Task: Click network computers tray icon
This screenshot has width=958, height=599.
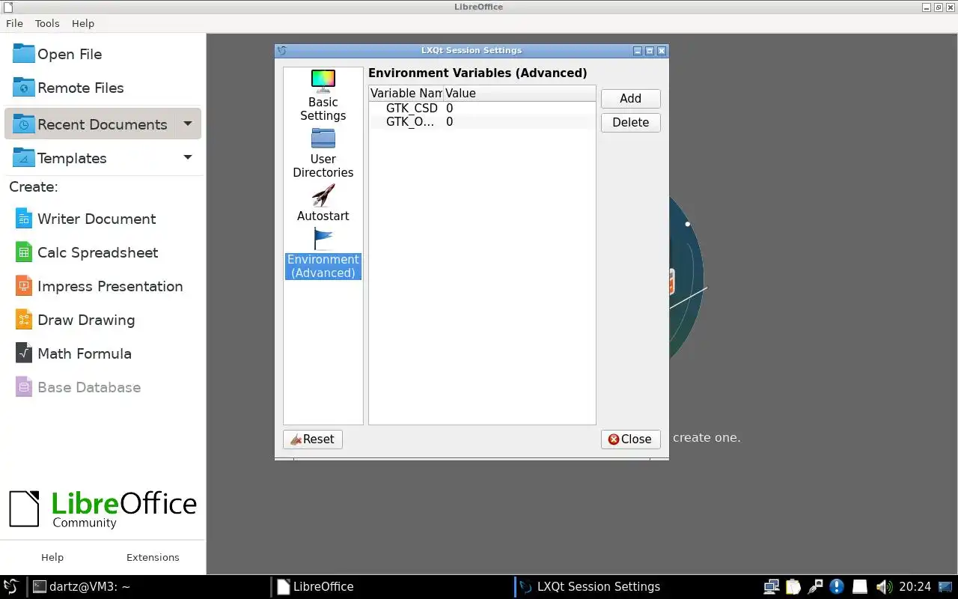Action: click(x=771, y=586)
